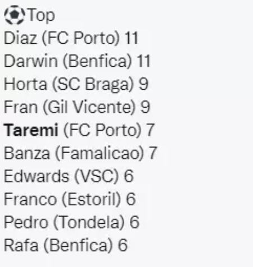Viewport: 253px width, 267px height.
Task: Click the Darwin (Benfica) 11 entry
Action: coord(77,61)
